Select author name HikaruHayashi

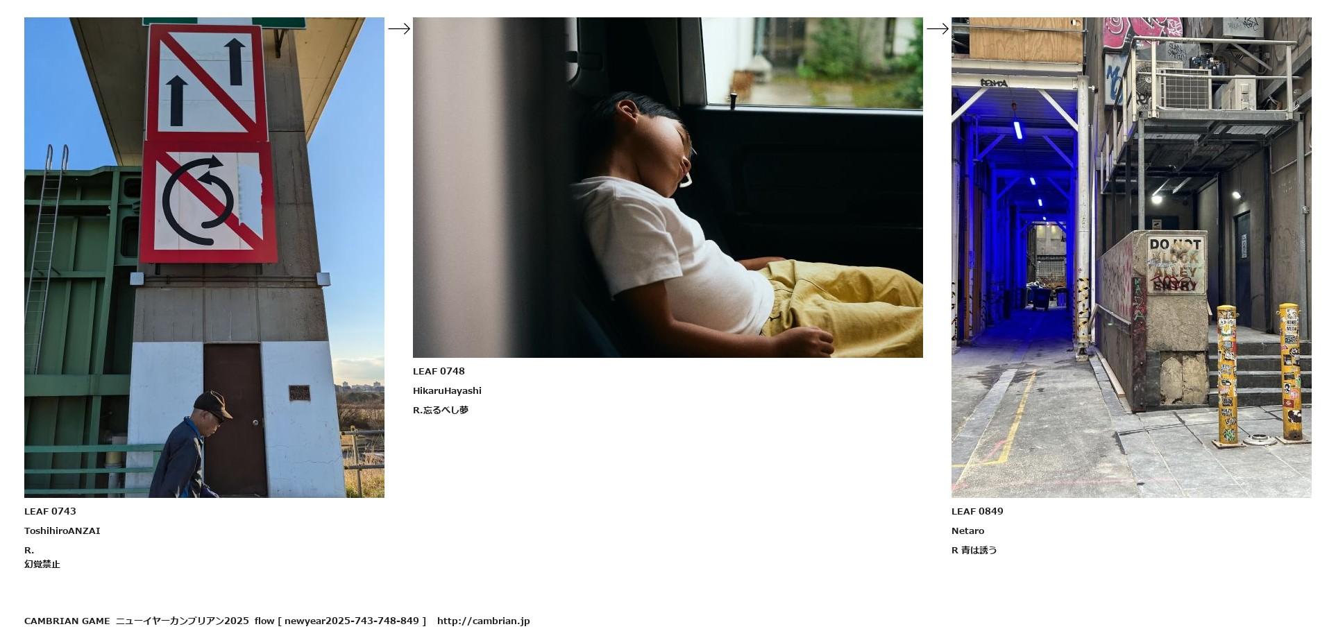pyautogui.click(x=447, y=390)
